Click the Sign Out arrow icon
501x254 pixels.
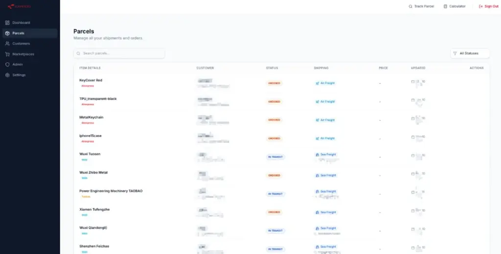click(480, 6)
